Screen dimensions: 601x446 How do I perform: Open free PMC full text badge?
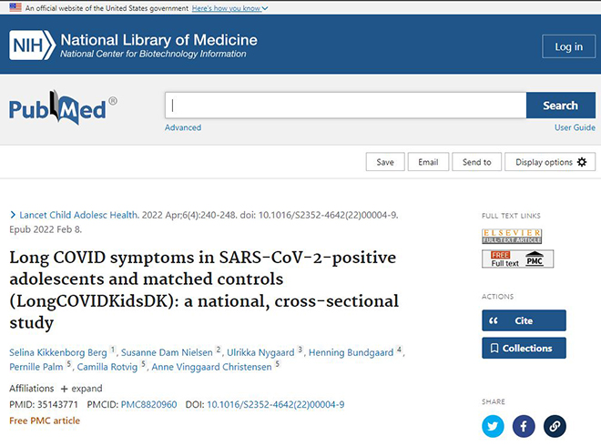pos(517,258)
